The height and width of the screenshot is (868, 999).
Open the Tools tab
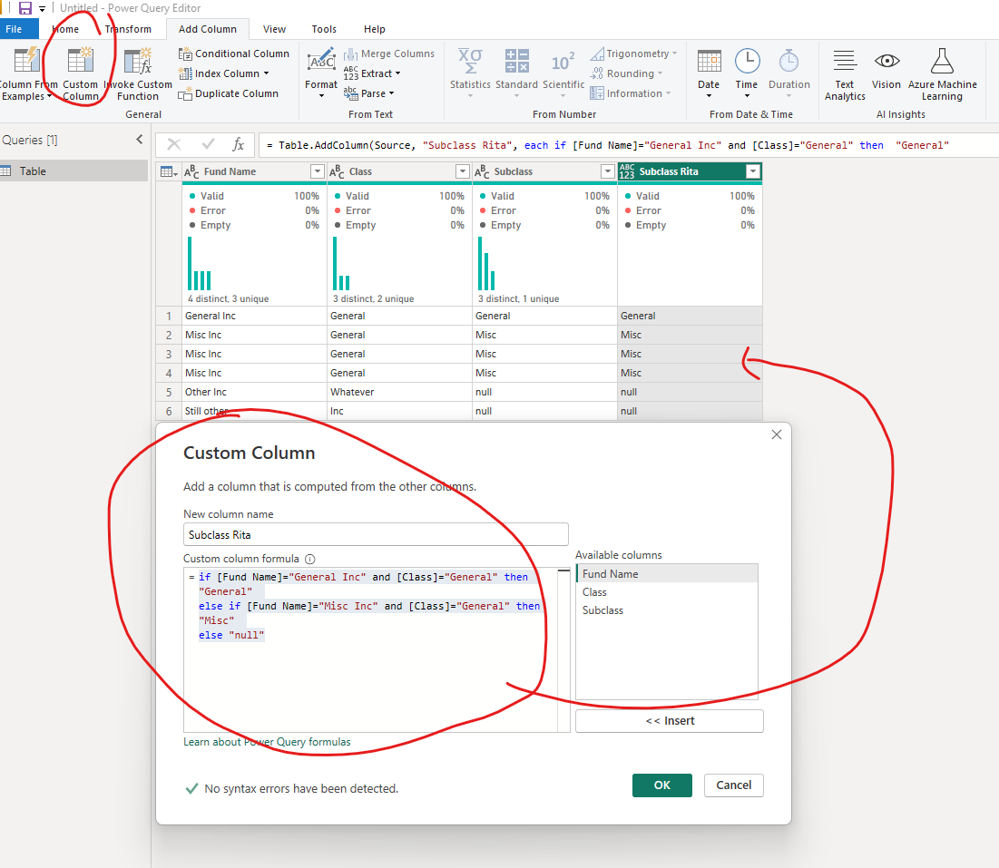[x=324, y=29]
